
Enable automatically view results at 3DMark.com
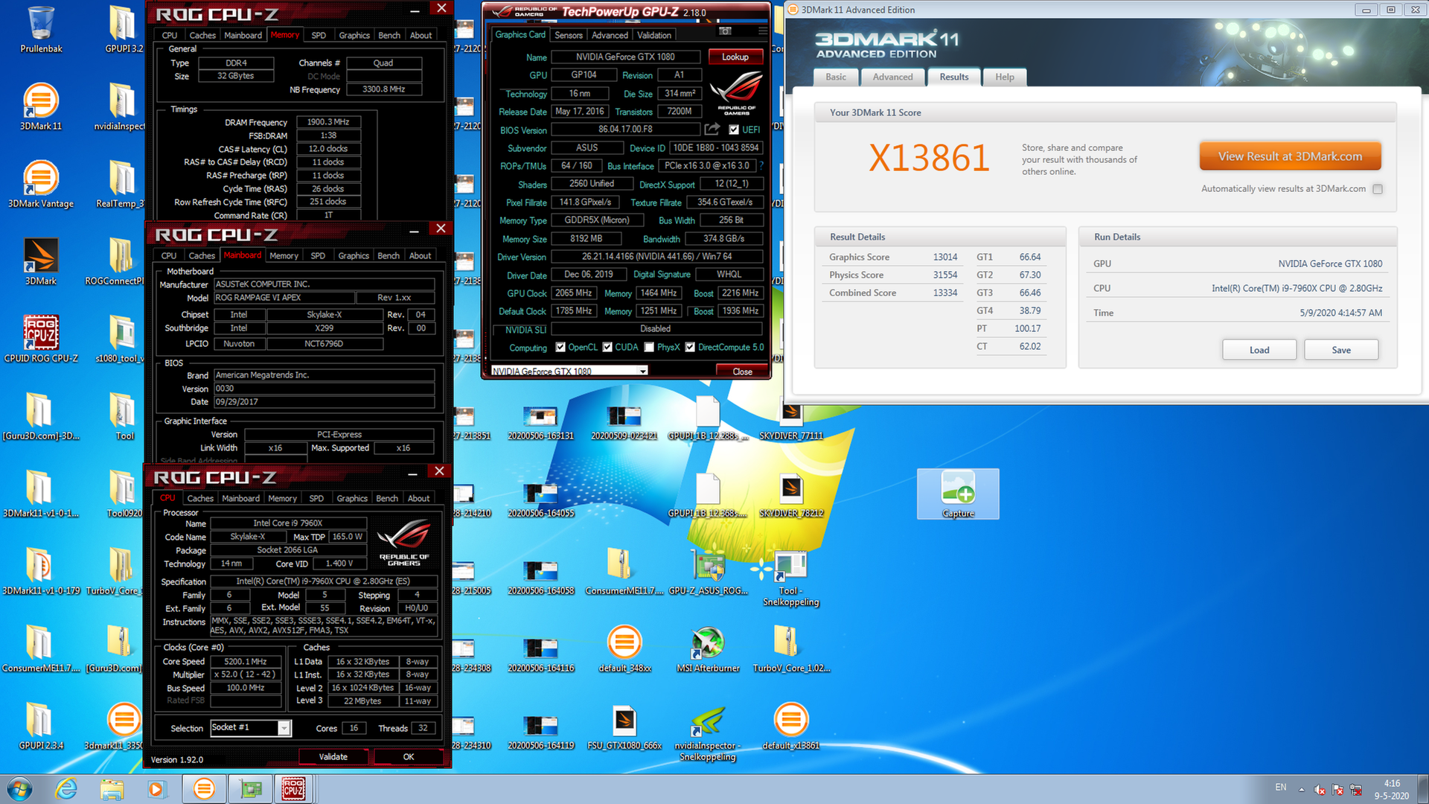(x=1378, y=189)
